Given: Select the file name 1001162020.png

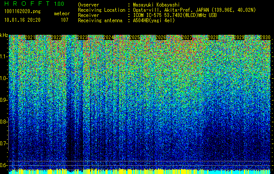Looking at the screenshot, I should coord(23,12).
